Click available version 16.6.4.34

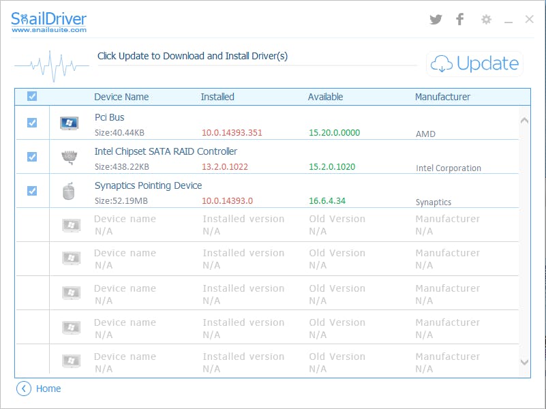[x=327, y=201]
